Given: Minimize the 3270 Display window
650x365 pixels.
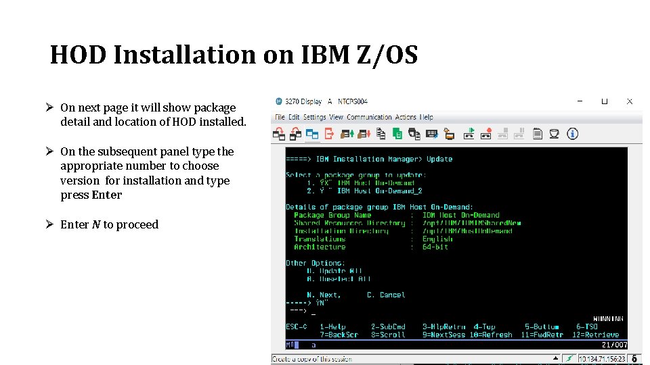Looking at the screenshot, I should tap(580, 101).
